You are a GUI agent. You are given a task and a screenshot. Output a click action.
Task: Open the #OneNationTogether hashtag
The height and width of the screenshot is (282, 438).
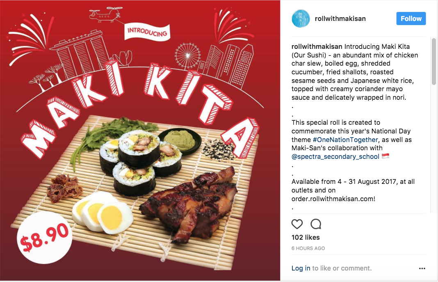[x=345, y=140]
